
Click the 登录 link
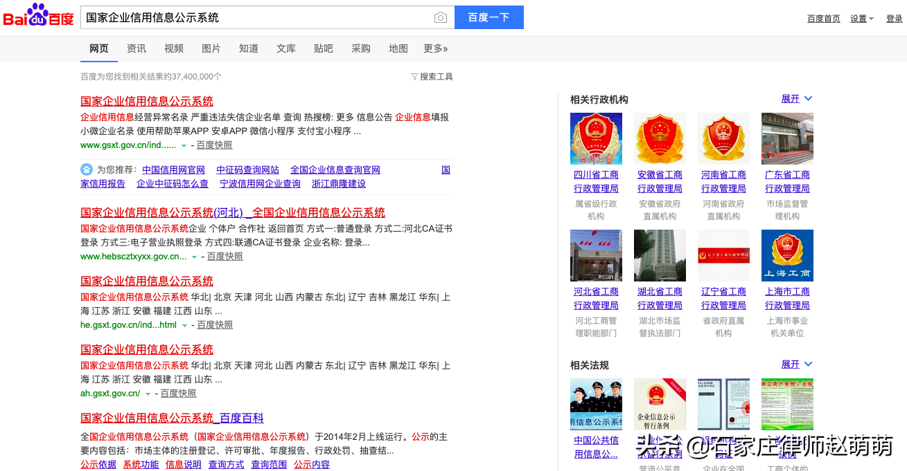coord(894,19)
